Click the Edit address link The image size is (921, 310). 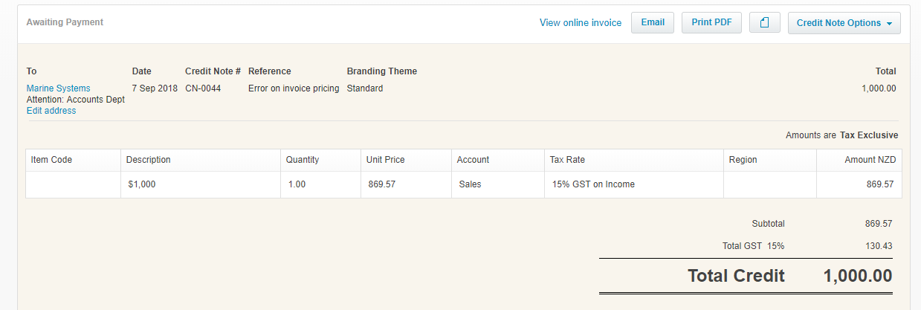coord(51,111)
